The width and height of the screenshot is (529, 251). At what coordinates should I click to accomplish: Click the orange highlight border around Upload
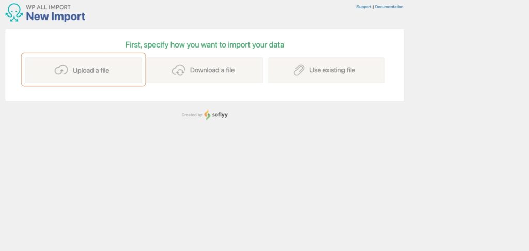pyautogui.click(x=83, y=53)
